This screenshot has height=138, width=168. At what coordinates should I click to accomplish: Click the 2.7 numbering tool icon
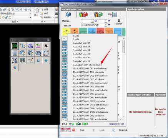(x=38, y=53)
